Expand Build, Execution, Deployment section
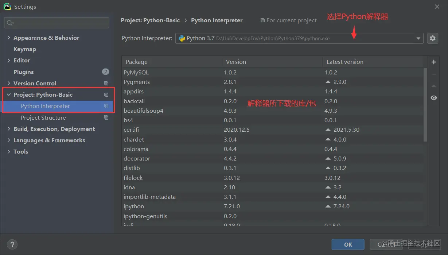Screen dimensions: 448x255 (x=9, y=129)
